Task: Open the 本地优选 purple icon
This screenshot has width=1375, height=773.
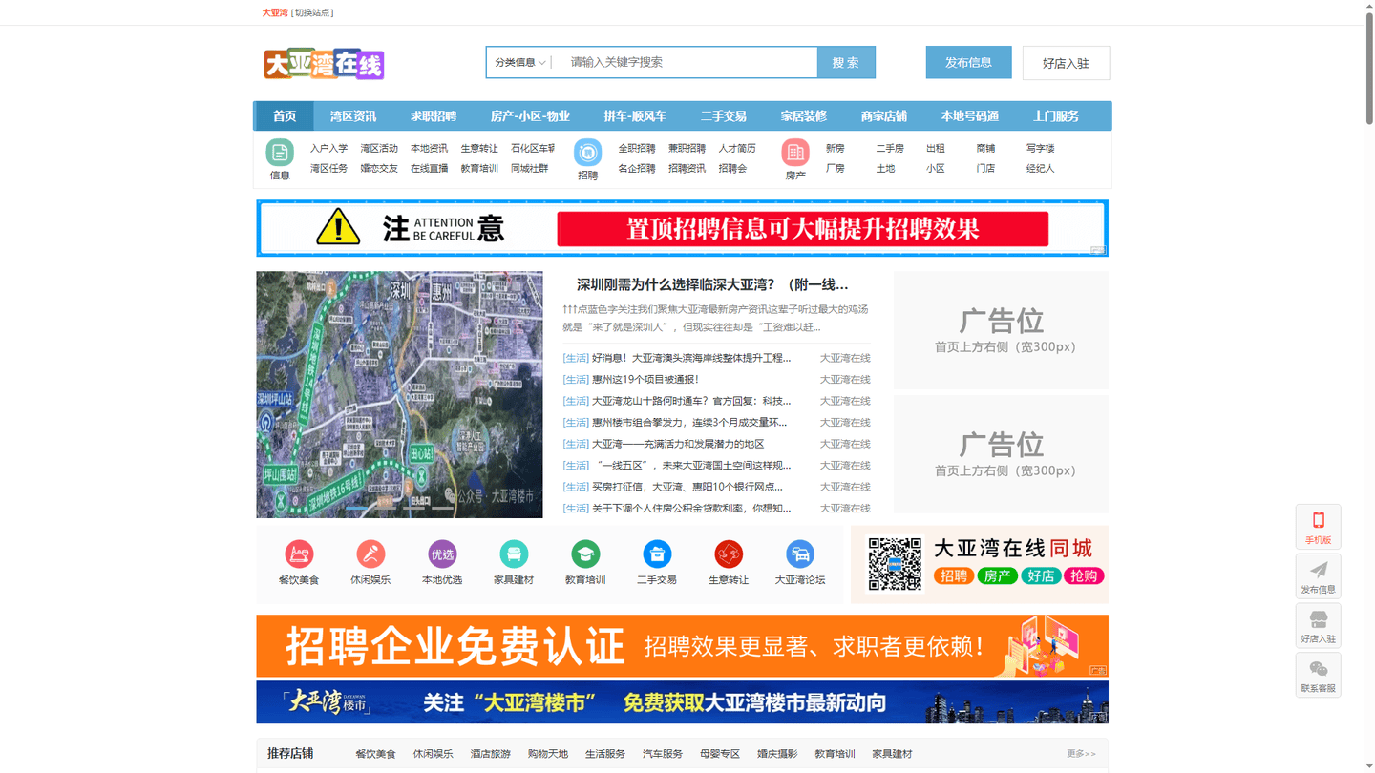Action: [442, 554]
